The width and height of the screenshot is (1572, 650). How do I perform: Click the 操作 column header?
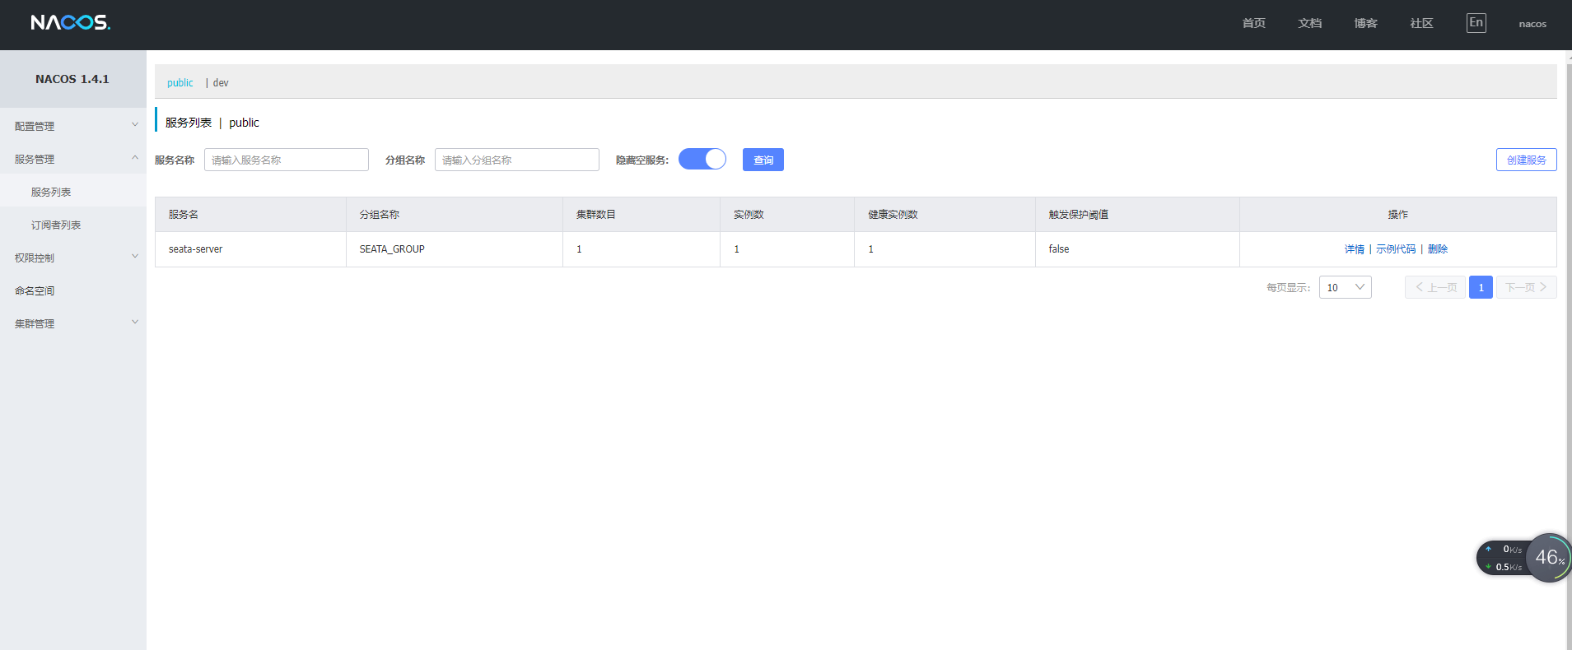(1398, 215)
